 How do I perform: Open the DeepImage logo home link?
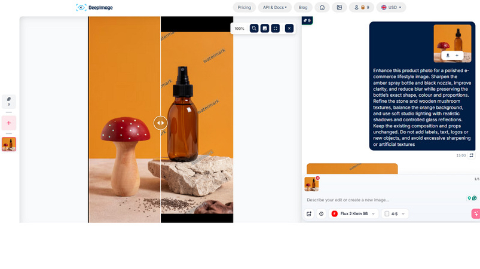94,7
